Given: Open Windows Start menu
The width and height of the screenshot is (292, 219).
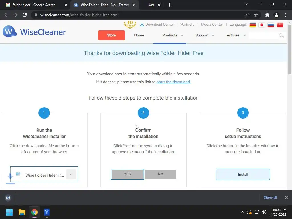Looking at the screenshot, I should point(9,212).
